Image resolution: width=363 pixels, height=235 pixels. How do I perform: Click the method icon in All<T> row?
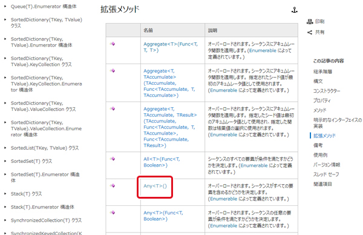tap(113, 159)
